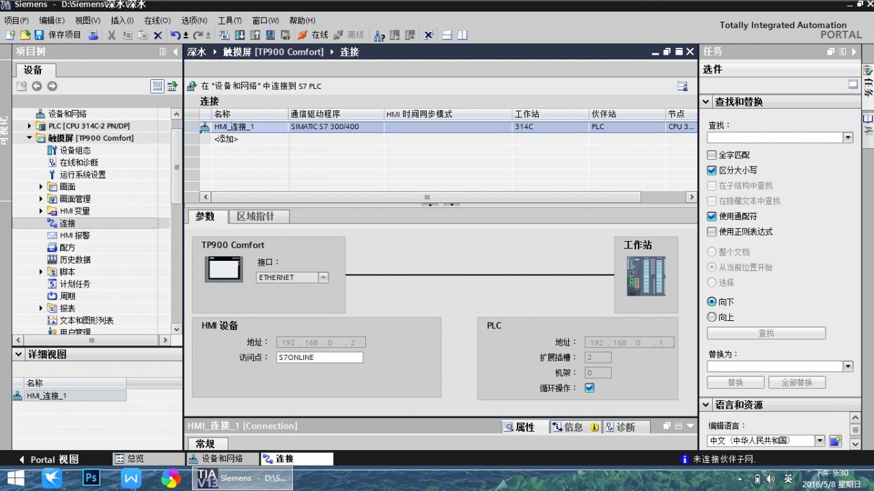The height and width of the screenshot is (491, 874).
Task: Collapse project tree with left arrow
Action: [175, 52]
